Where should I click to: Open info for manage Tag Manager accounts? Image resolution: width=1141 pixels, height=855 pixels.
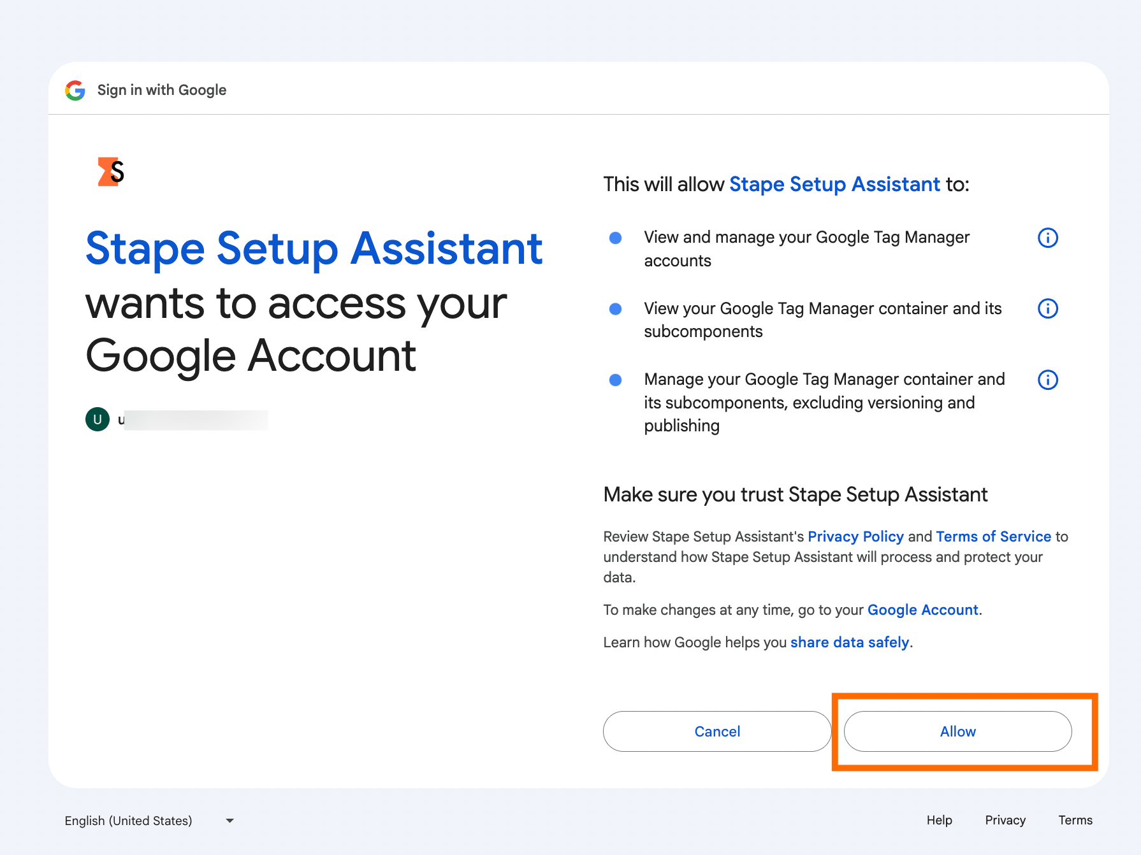[x=1048, y=238]
